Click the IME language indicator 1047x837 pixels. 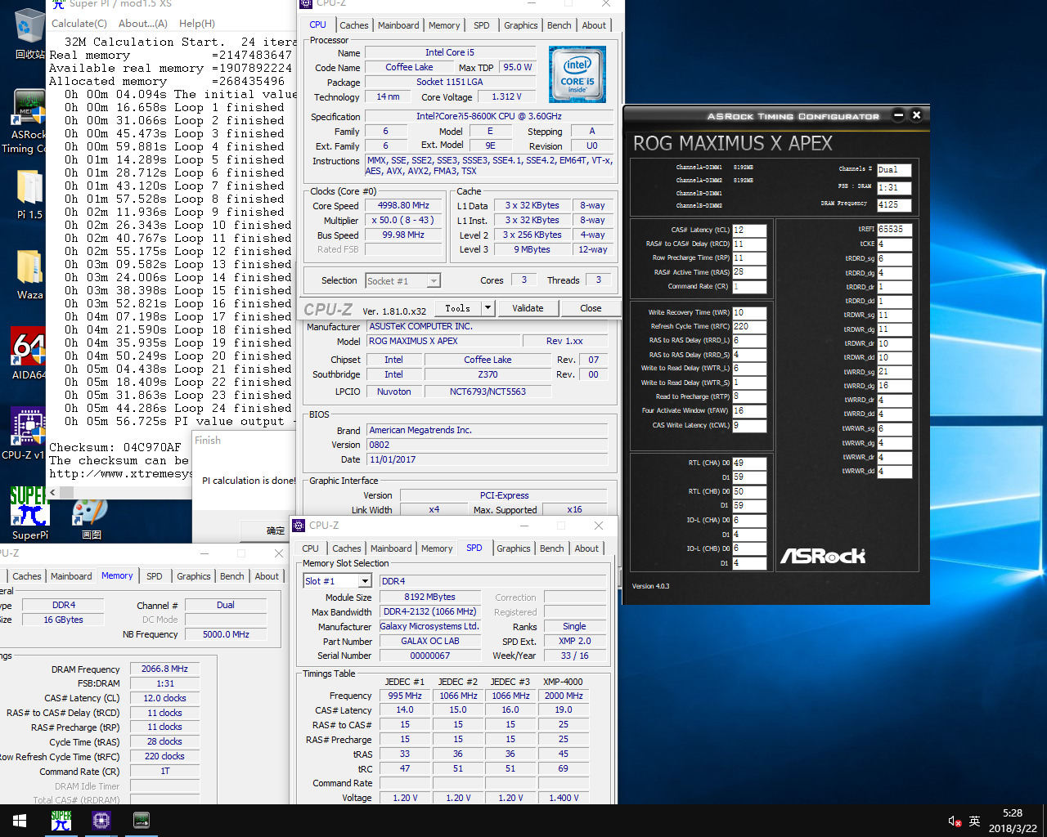pos(974,821)
